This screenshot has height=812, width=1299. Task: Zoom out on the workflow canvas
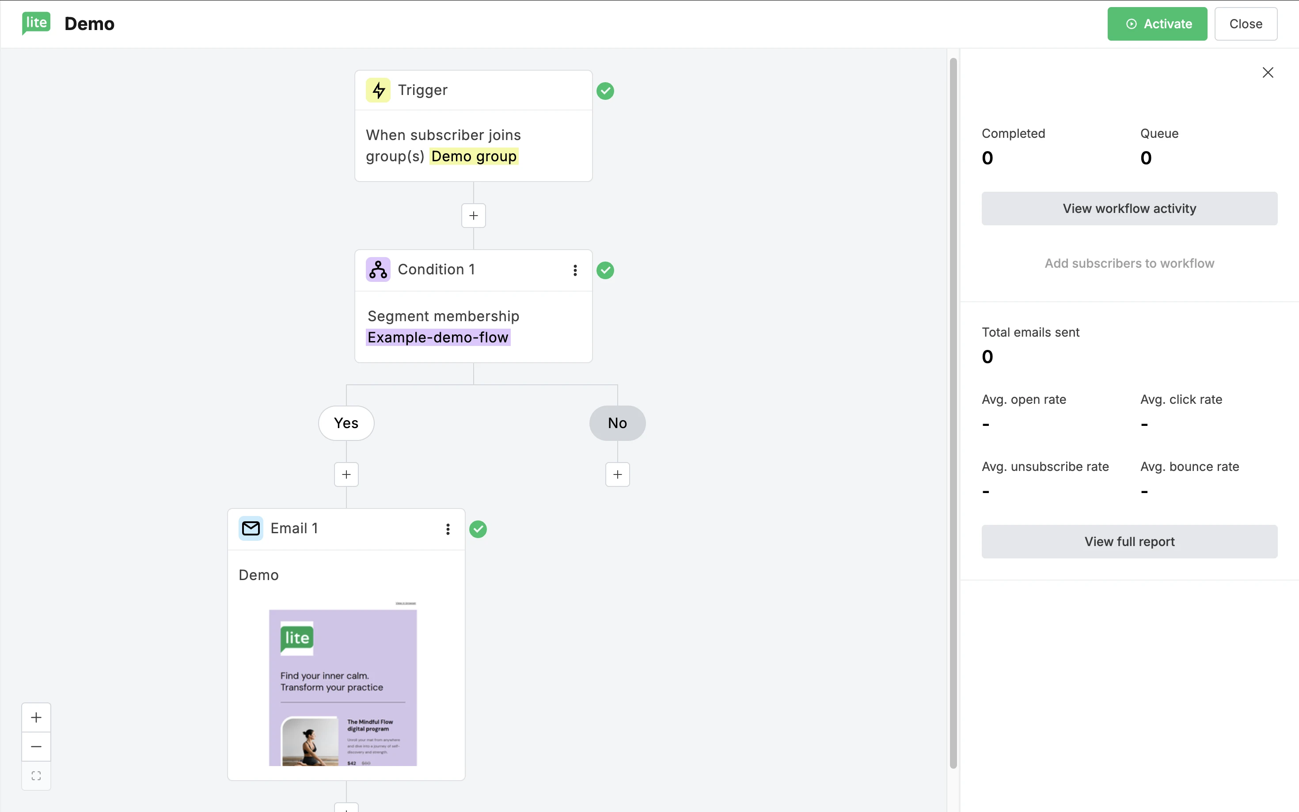click(x=36, y=747)
